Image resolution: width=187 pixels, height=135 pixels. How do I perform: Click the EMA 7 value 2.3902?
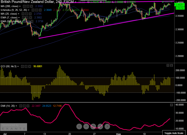pos(38,18)
